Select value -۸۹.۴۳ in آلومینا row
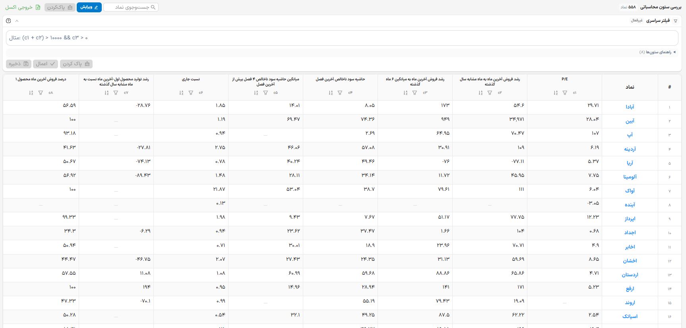 coord(143,175)
